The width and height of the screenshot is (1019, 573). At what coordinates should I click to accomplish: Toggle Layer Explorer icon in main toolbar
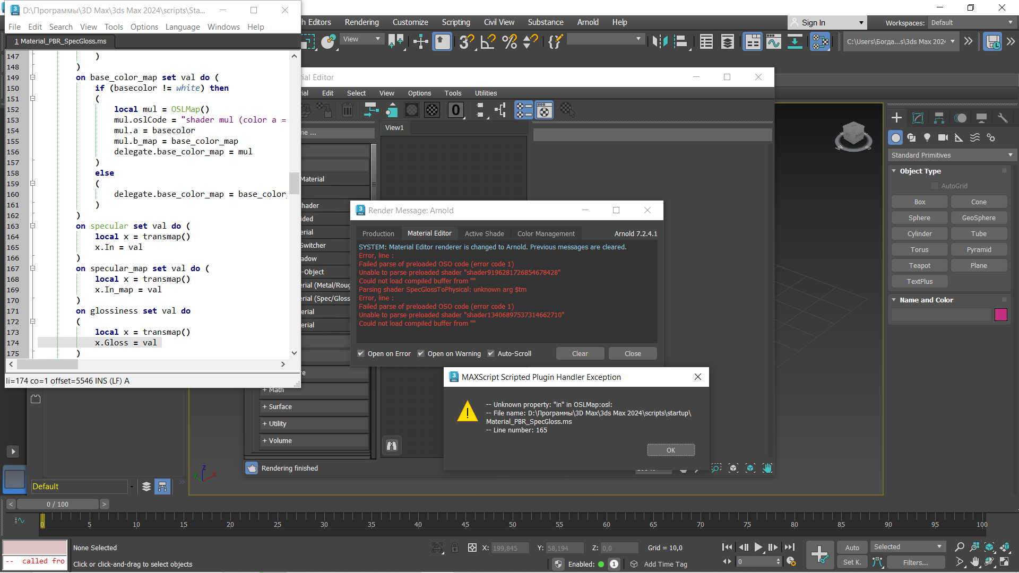tap(728, 41)
